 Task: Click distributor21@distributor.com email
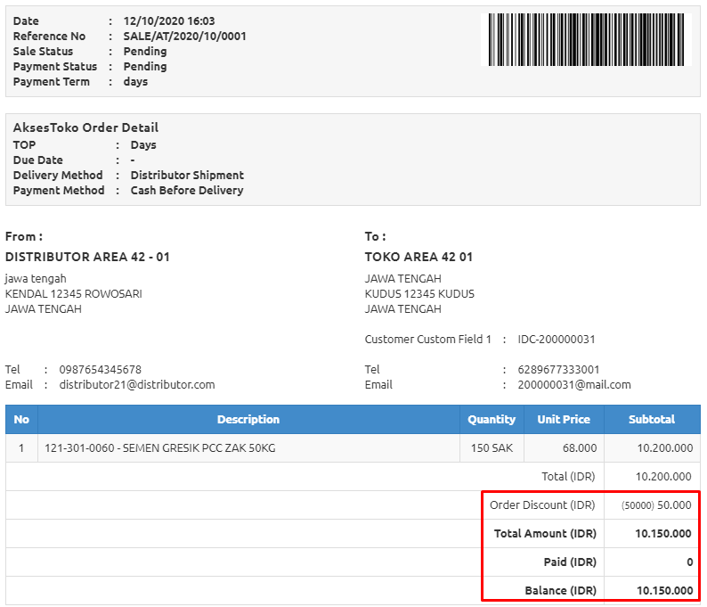137,385
